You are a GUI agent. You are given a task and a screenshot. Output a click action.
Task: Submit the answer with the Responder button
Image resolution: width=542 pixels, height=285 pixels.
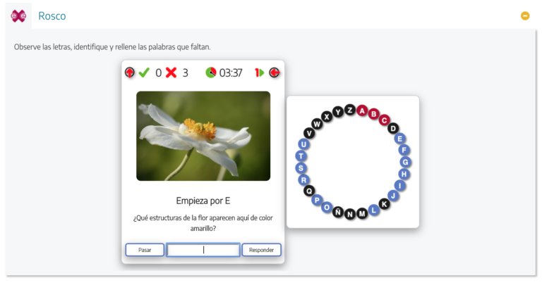coord(261,250)
